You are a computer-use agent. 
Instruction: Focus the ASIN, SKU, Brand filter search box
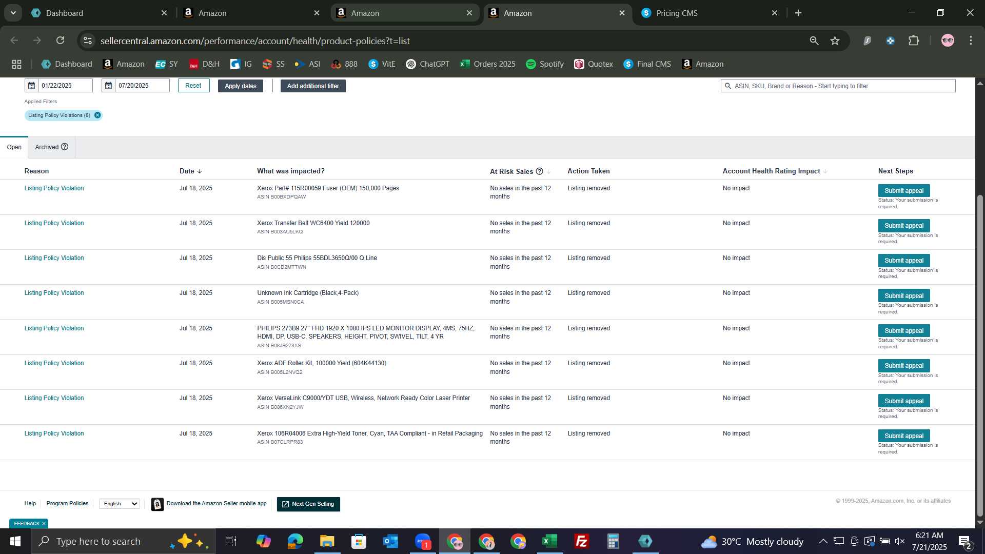838,86
